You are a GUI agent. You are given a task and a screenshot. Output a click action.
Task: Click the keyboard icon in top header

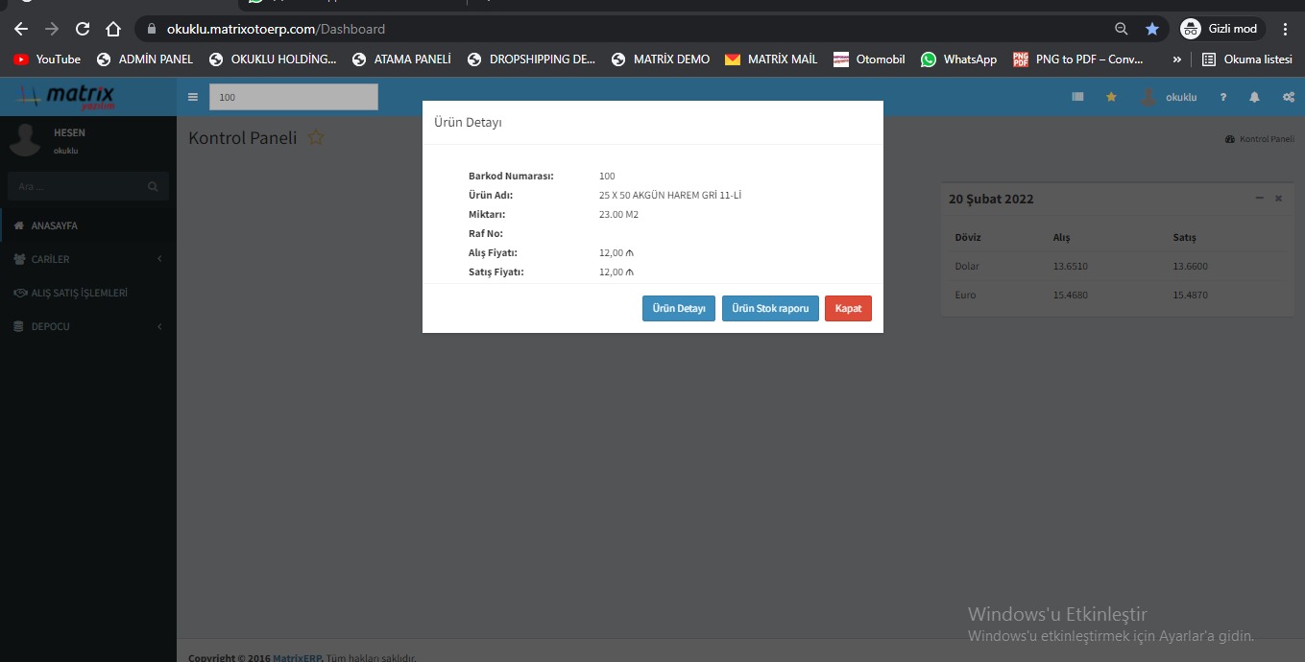coord(1077,97)
